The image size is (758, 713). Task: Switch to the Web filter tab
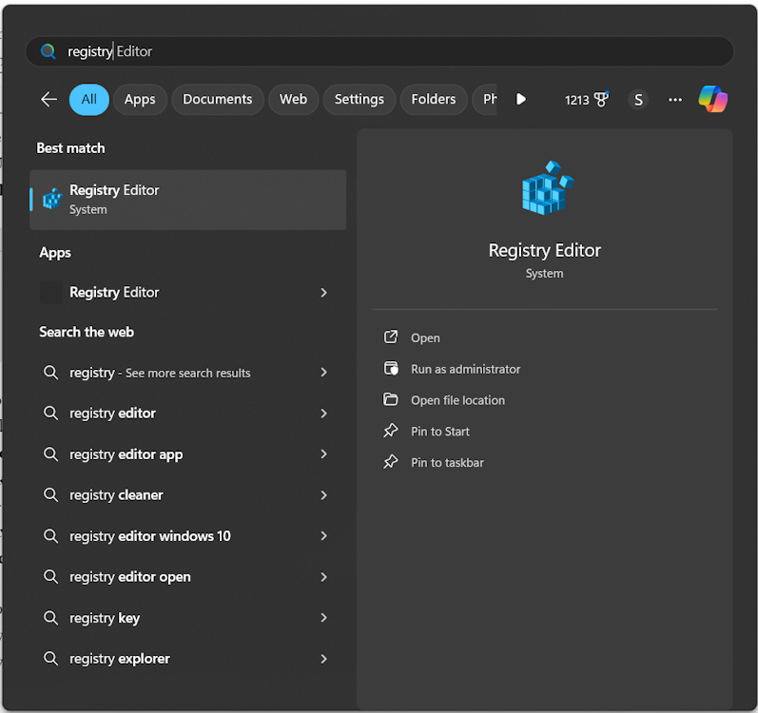point(294,100)
